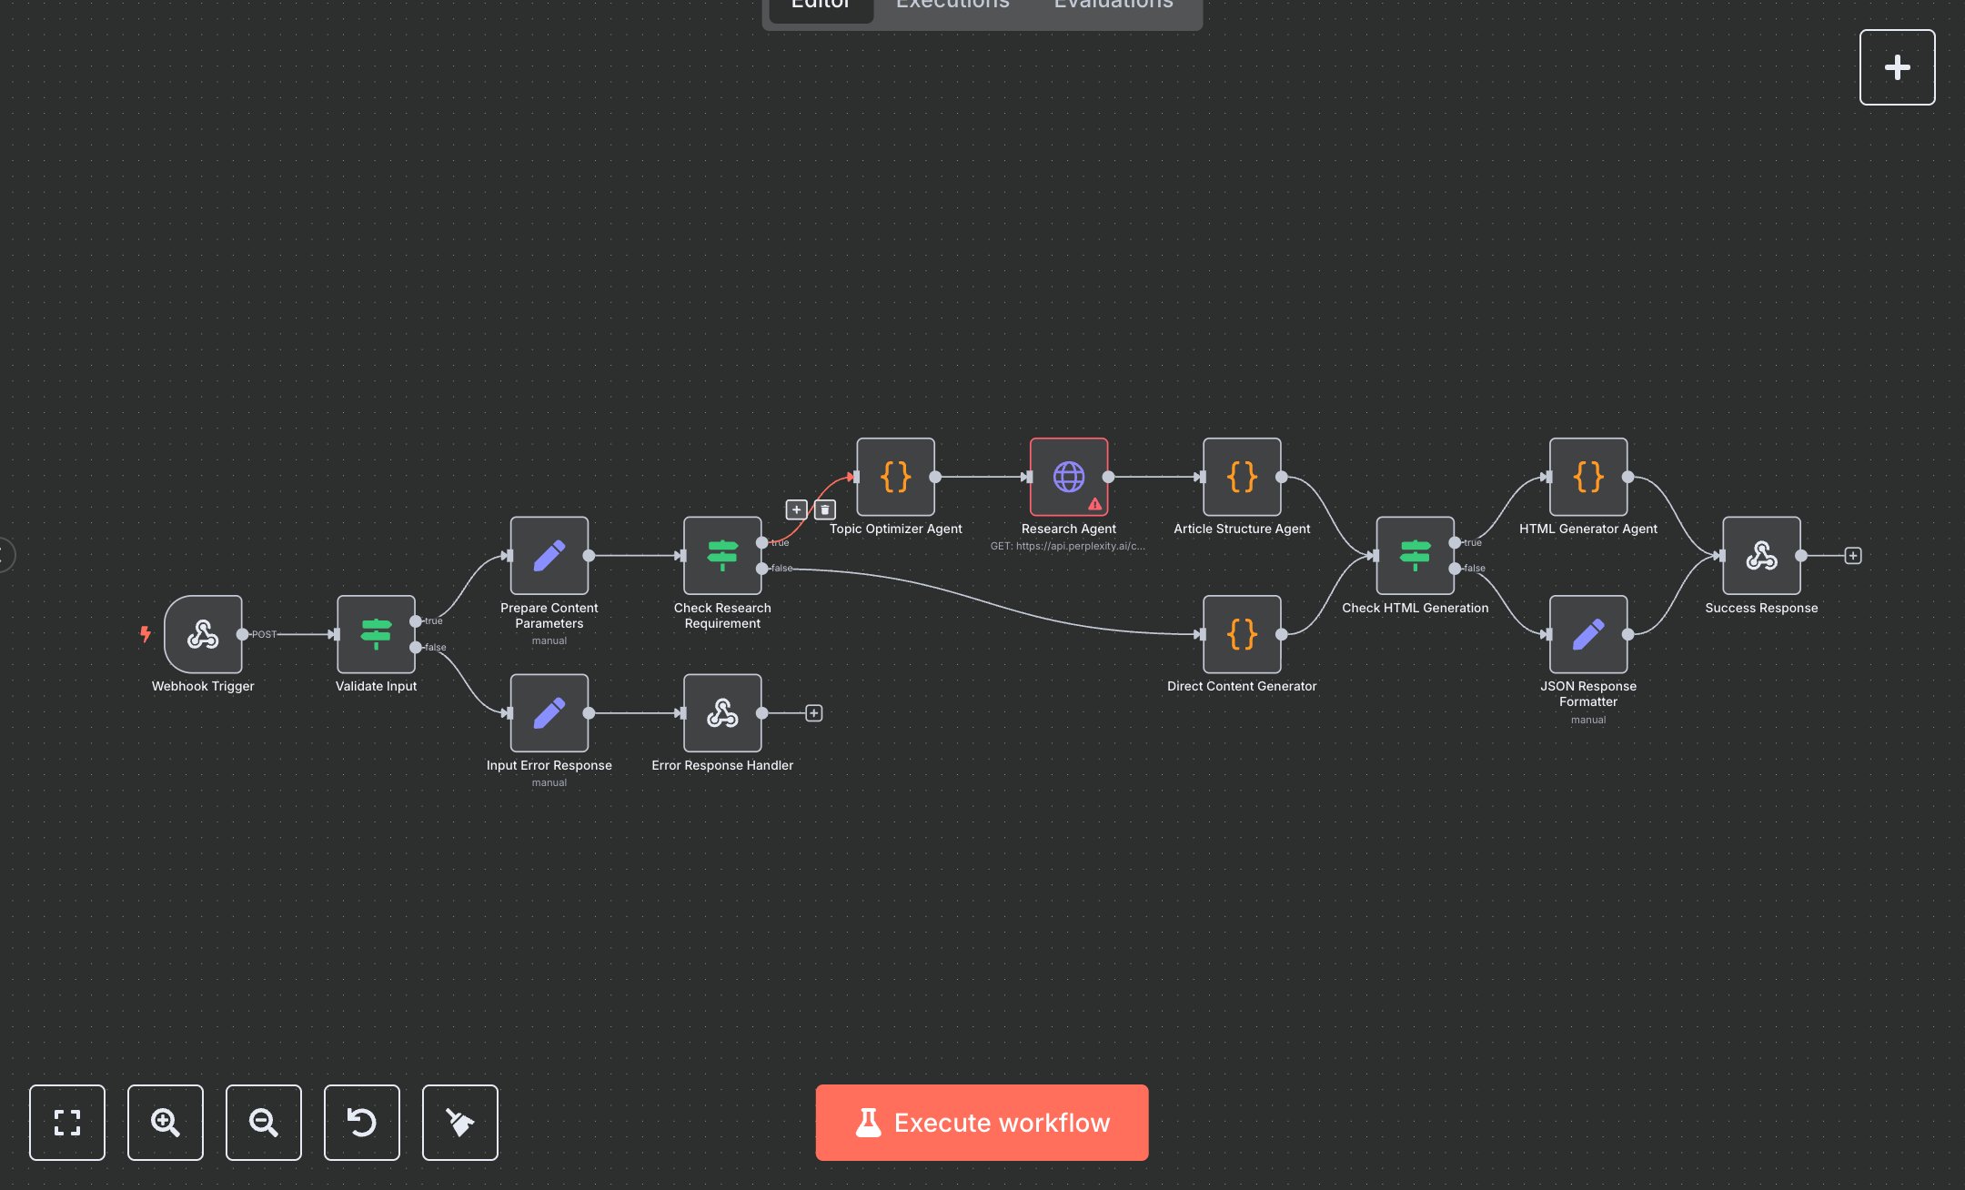Image resolution: width=1965 pixels, height=1190 pixels.
Task: Open the Direct Content Generator node
Action: pos(1242,634)
